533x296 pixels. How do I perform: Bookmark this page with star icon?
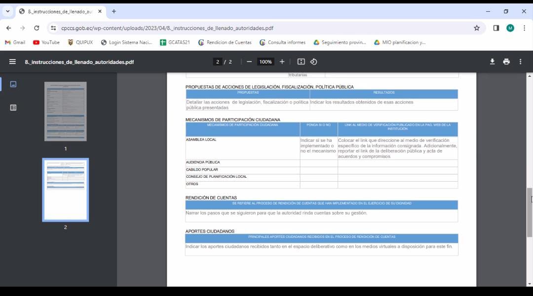pos(477,28)
